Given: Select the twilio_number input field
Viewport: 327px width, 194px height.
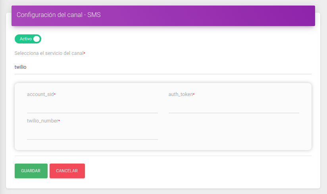Looking at the screenshot, I should point(92,133).
